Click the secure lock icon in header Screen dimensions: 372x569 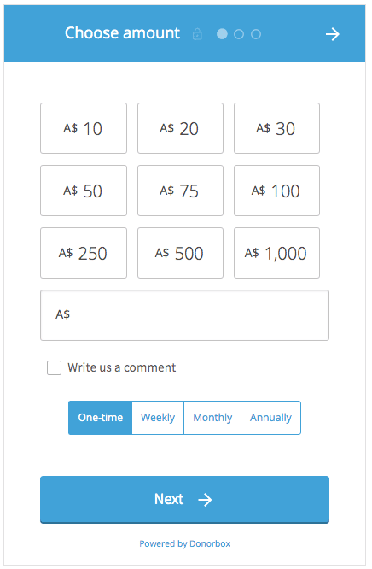(x=197, y=34)
